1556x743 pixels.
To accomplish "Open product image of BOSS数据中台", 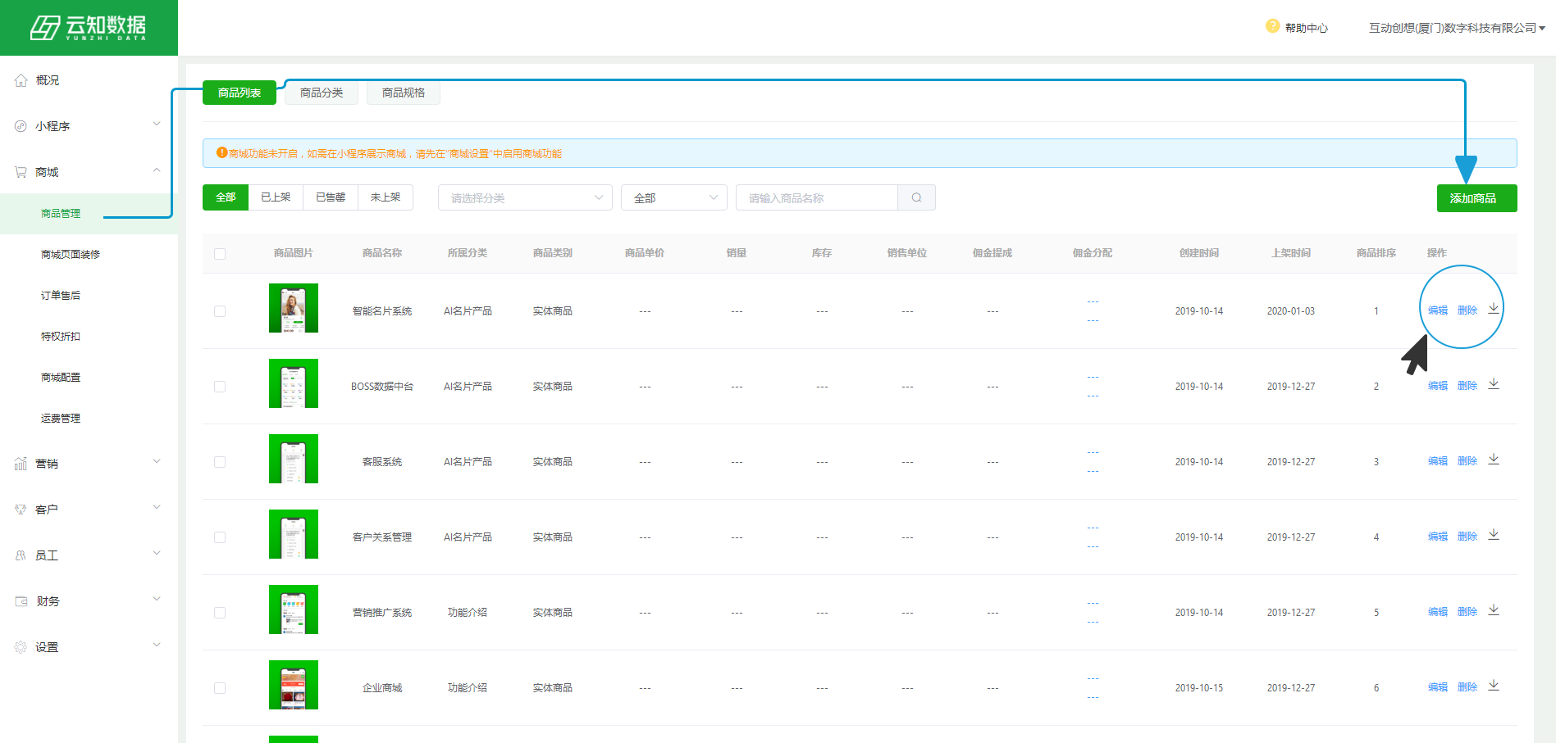I will coord(294,383).
